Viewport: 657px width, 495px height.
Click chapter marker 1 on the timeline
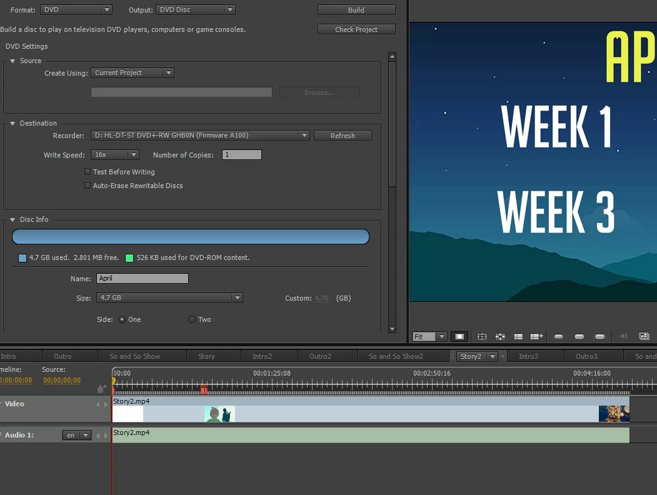click(x=204, y=390)
